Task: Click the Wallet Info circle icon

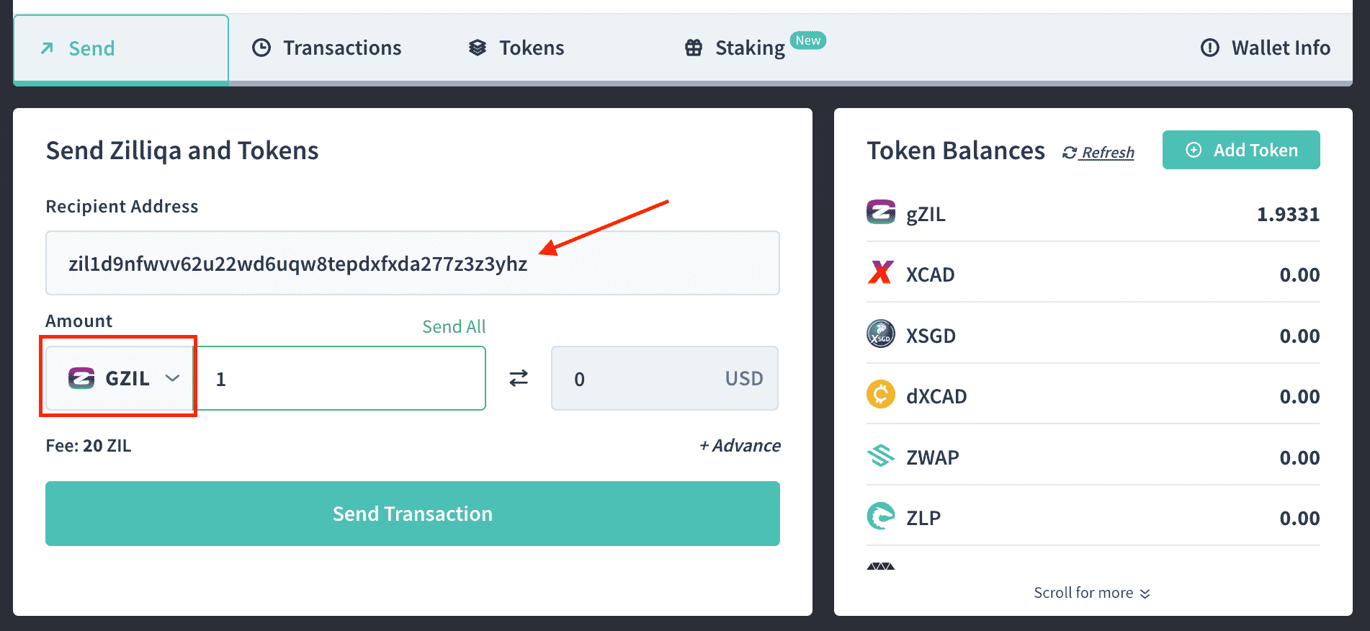Action: (x=1210, y=48)
